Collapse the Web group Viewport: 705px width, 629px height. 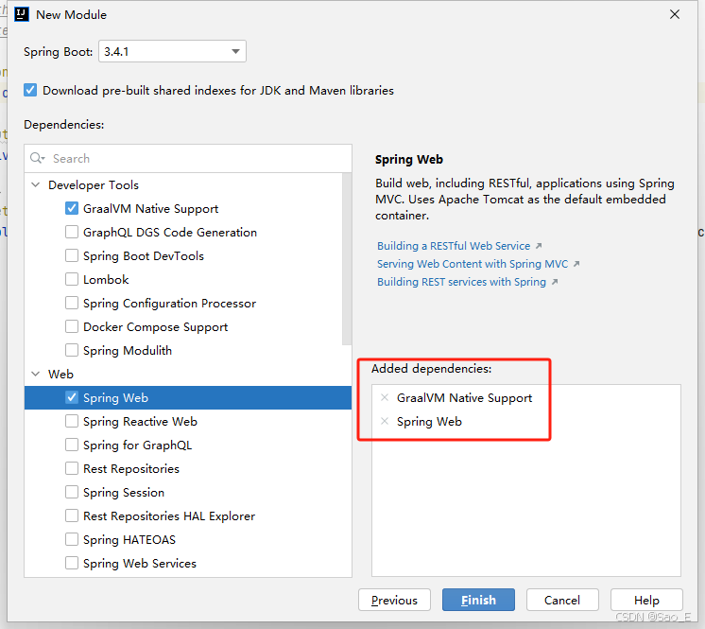click(36, 374)
